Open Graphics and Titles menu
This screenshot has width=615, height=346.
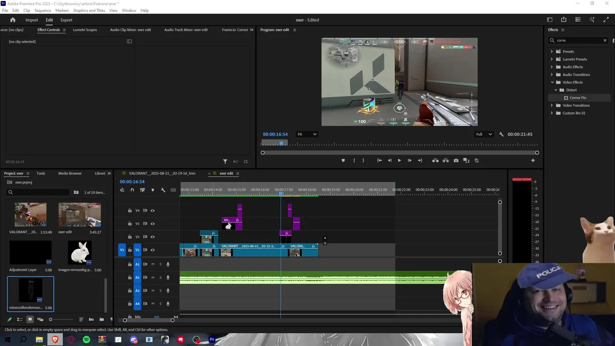(89, 10)
